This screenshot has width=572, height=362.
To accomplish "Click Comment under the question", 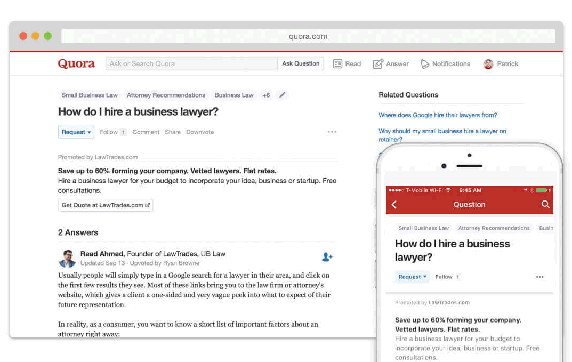I will 146,132.
